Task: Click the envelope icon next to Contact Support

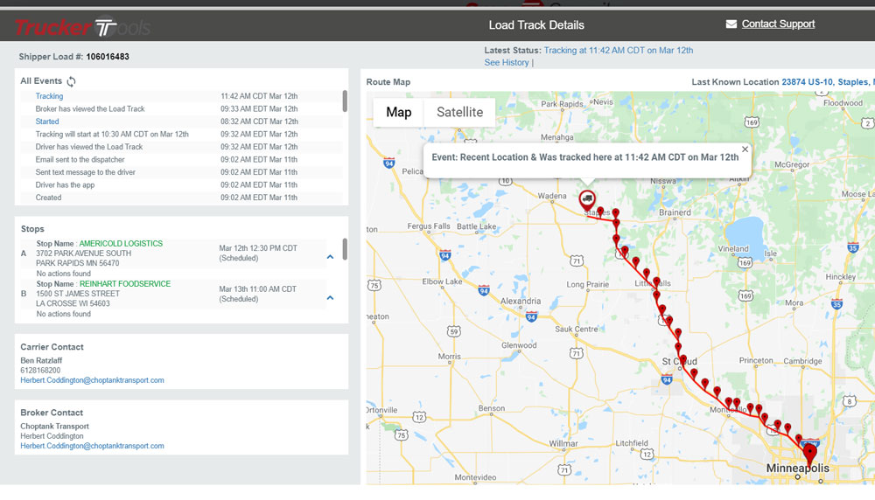Action: click(731, 24)
